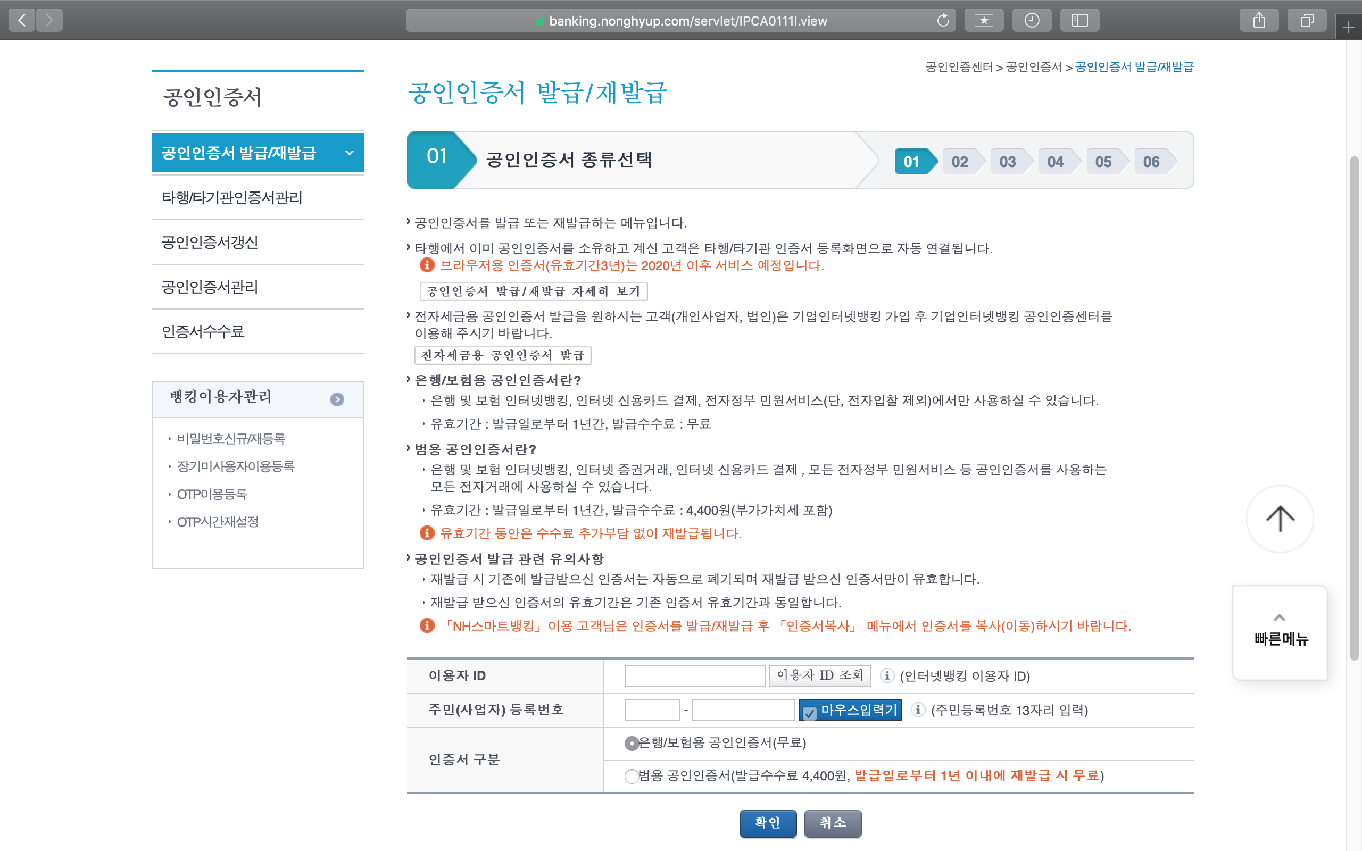Click the browser back arrow button
This screenshot has width=1362, height=851.
click(x=22, y=21)
